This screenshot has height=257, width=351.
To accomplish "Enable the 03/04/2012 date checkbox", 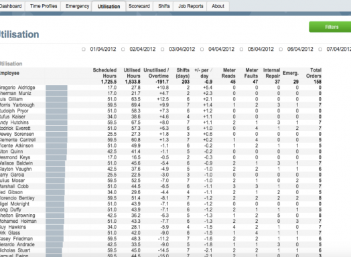I will point(162,50).
